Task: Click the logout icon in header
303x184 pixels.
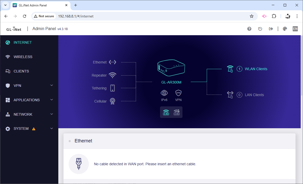Action: [x=271, y=29]
